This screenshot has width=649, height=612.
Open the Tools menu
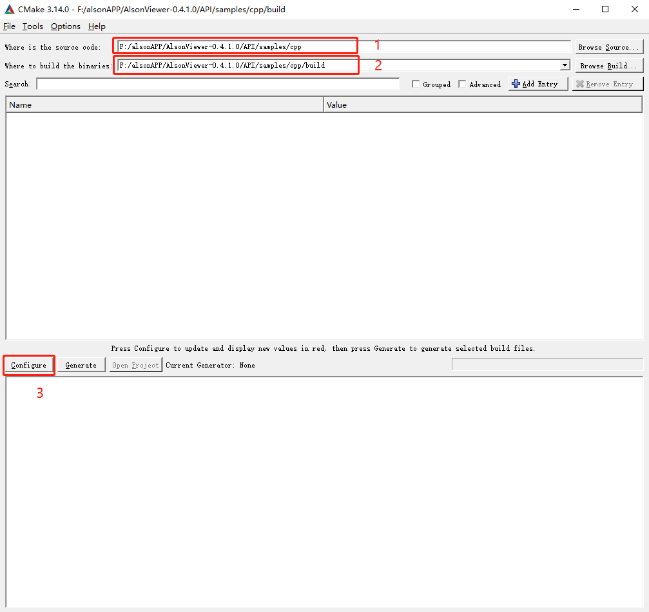click(x=32, y=26)
